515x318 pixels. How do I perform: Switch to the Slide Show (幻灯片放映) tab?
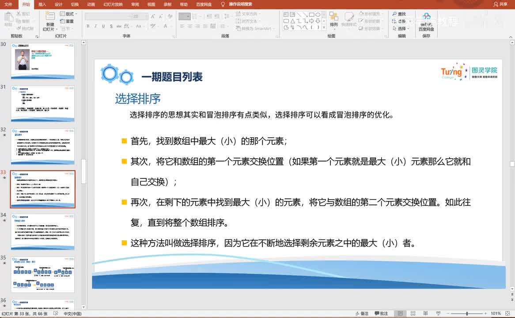point(113,4)
